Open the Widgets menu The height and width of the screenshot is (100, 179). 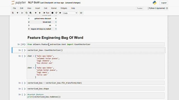coord(64,8)
